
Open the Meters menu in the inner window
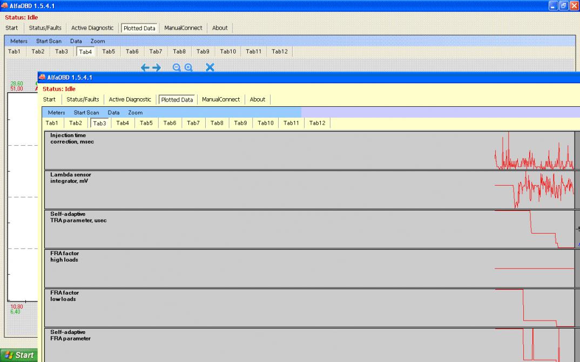[56, 113]
